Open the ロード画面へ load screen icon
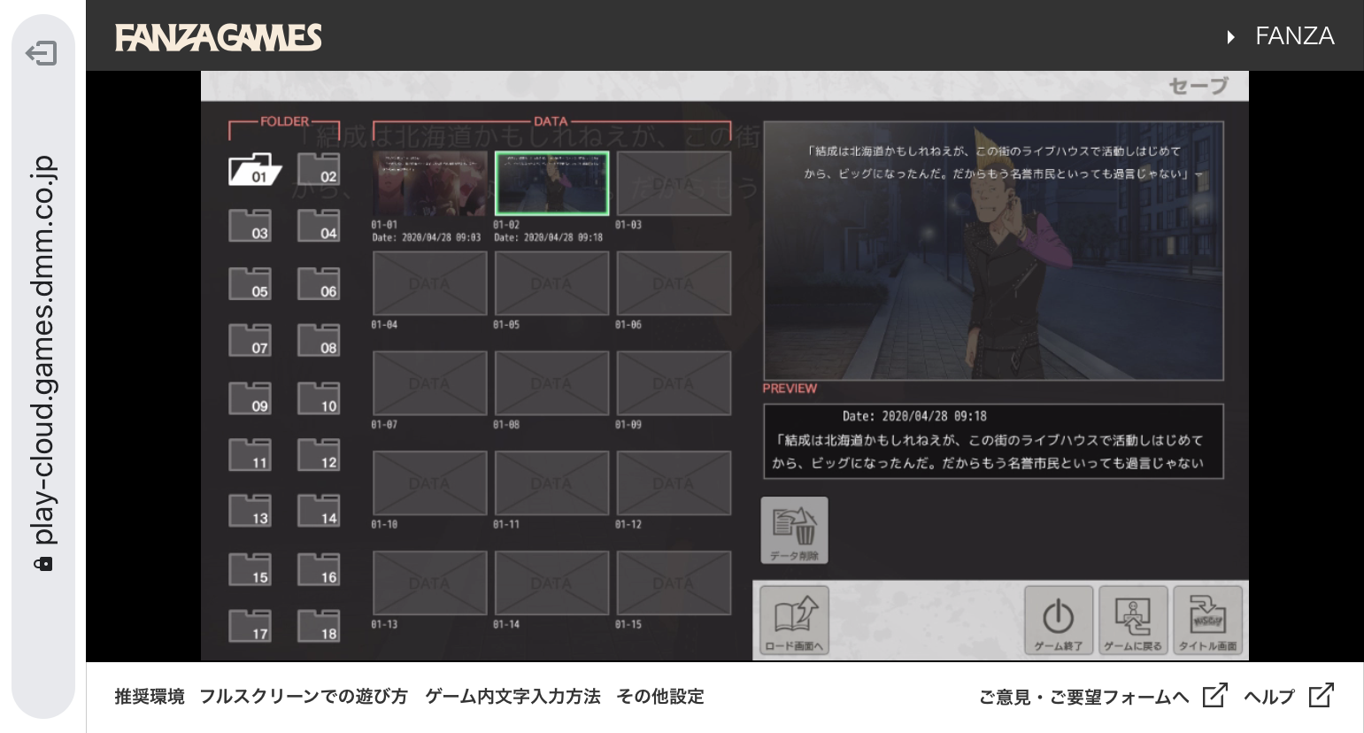 pos(794,620)
